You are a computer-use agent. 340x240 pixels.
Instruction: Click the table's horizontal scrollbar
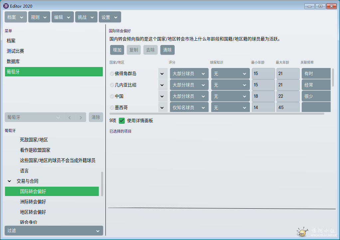coord(216,114)
